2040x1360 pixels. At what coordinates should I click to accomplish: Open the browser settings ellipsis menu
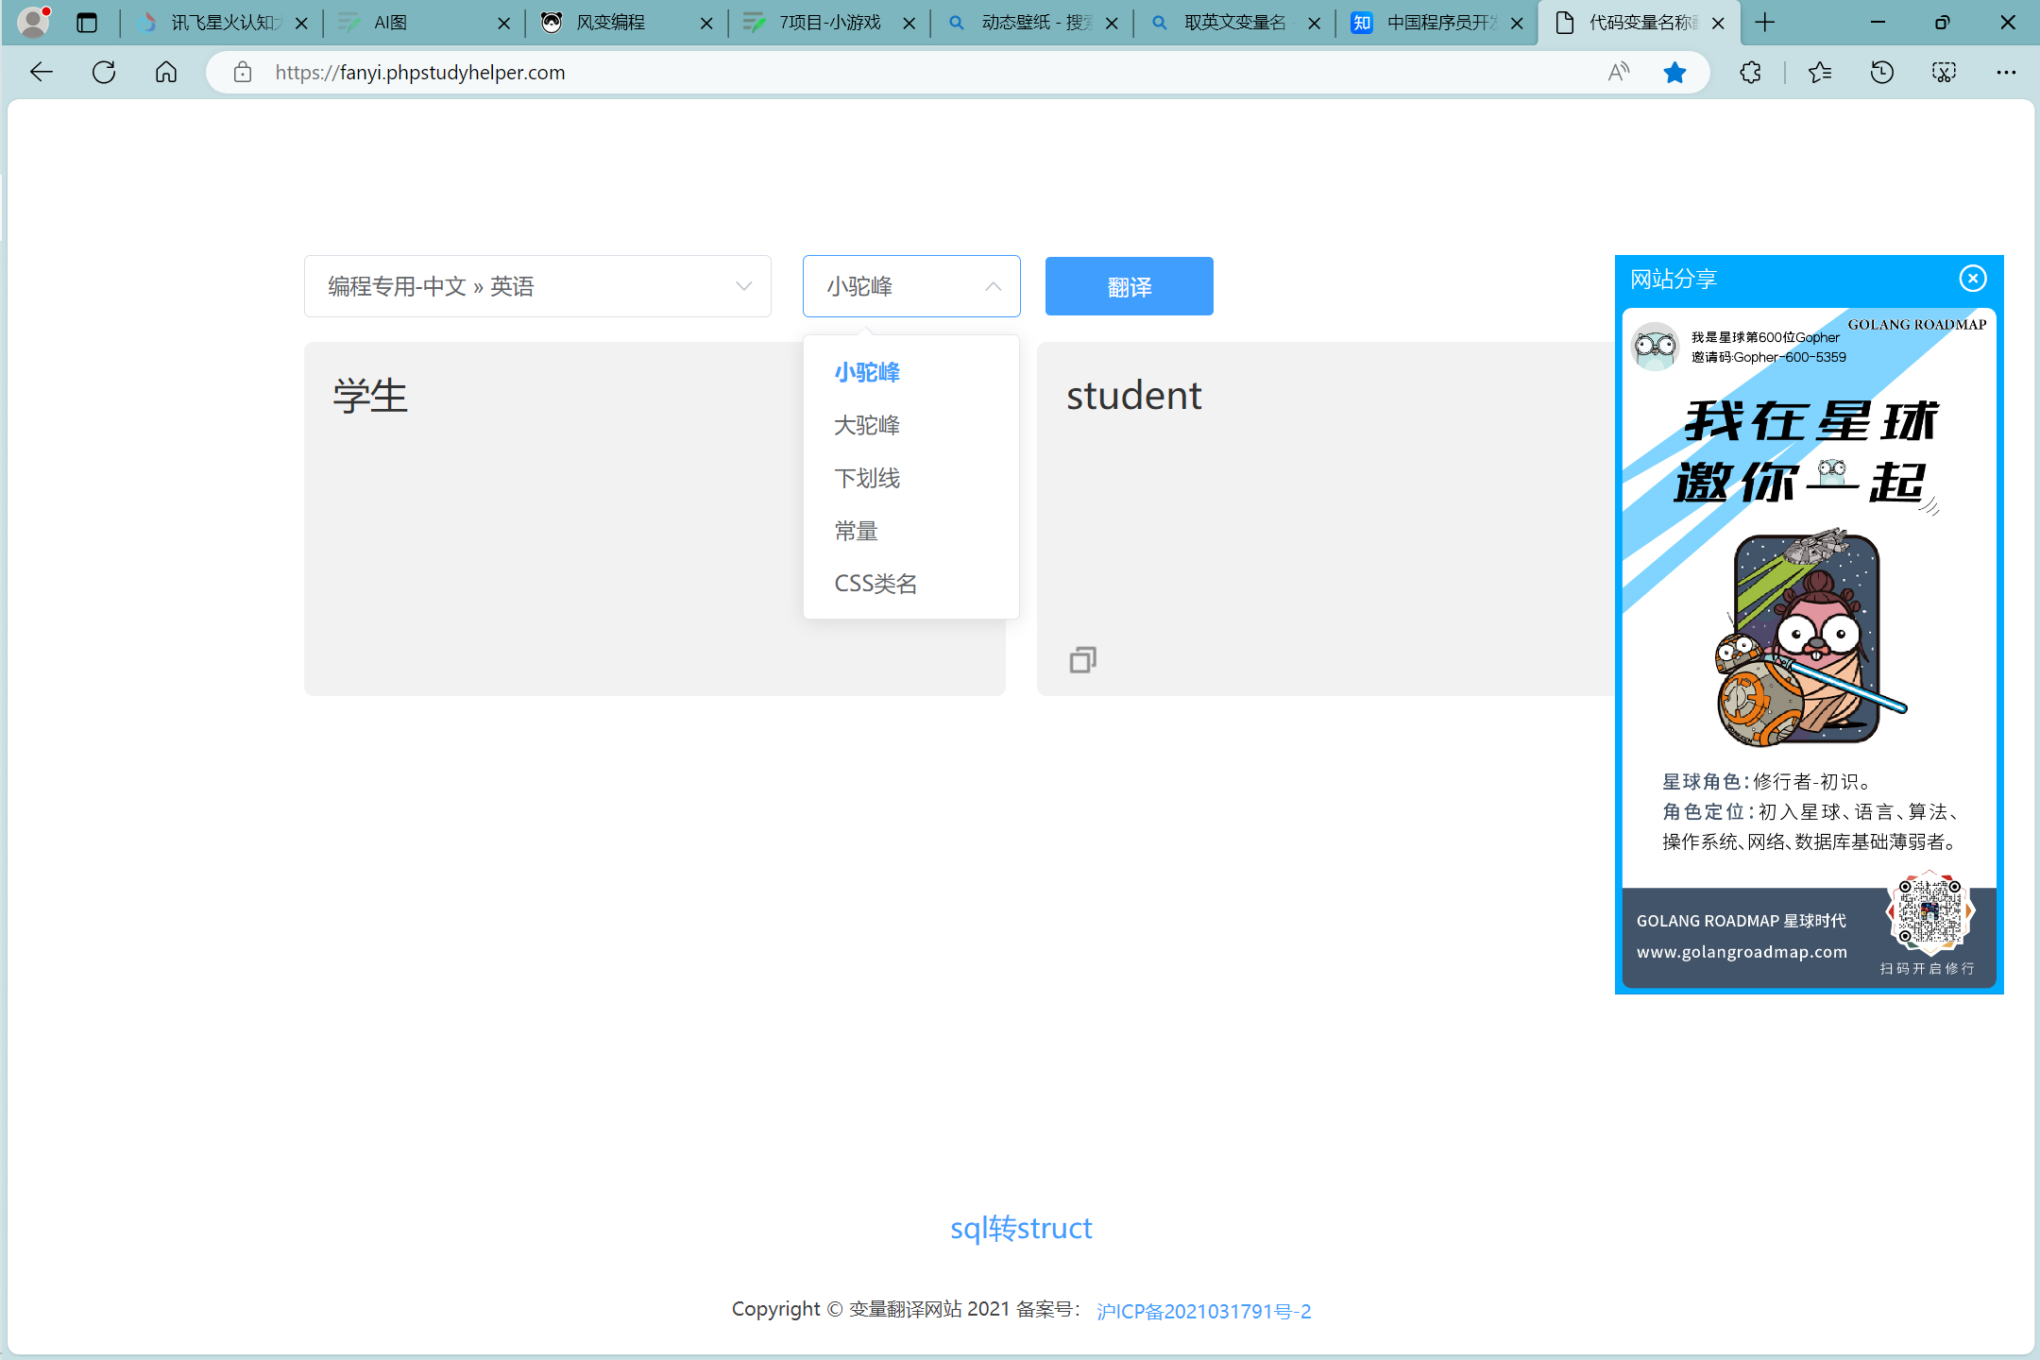click(2006, 73)
